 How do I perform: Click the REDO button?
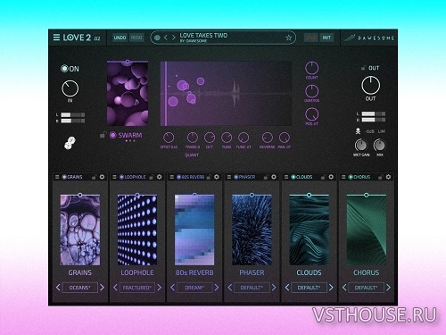point(136,38)
